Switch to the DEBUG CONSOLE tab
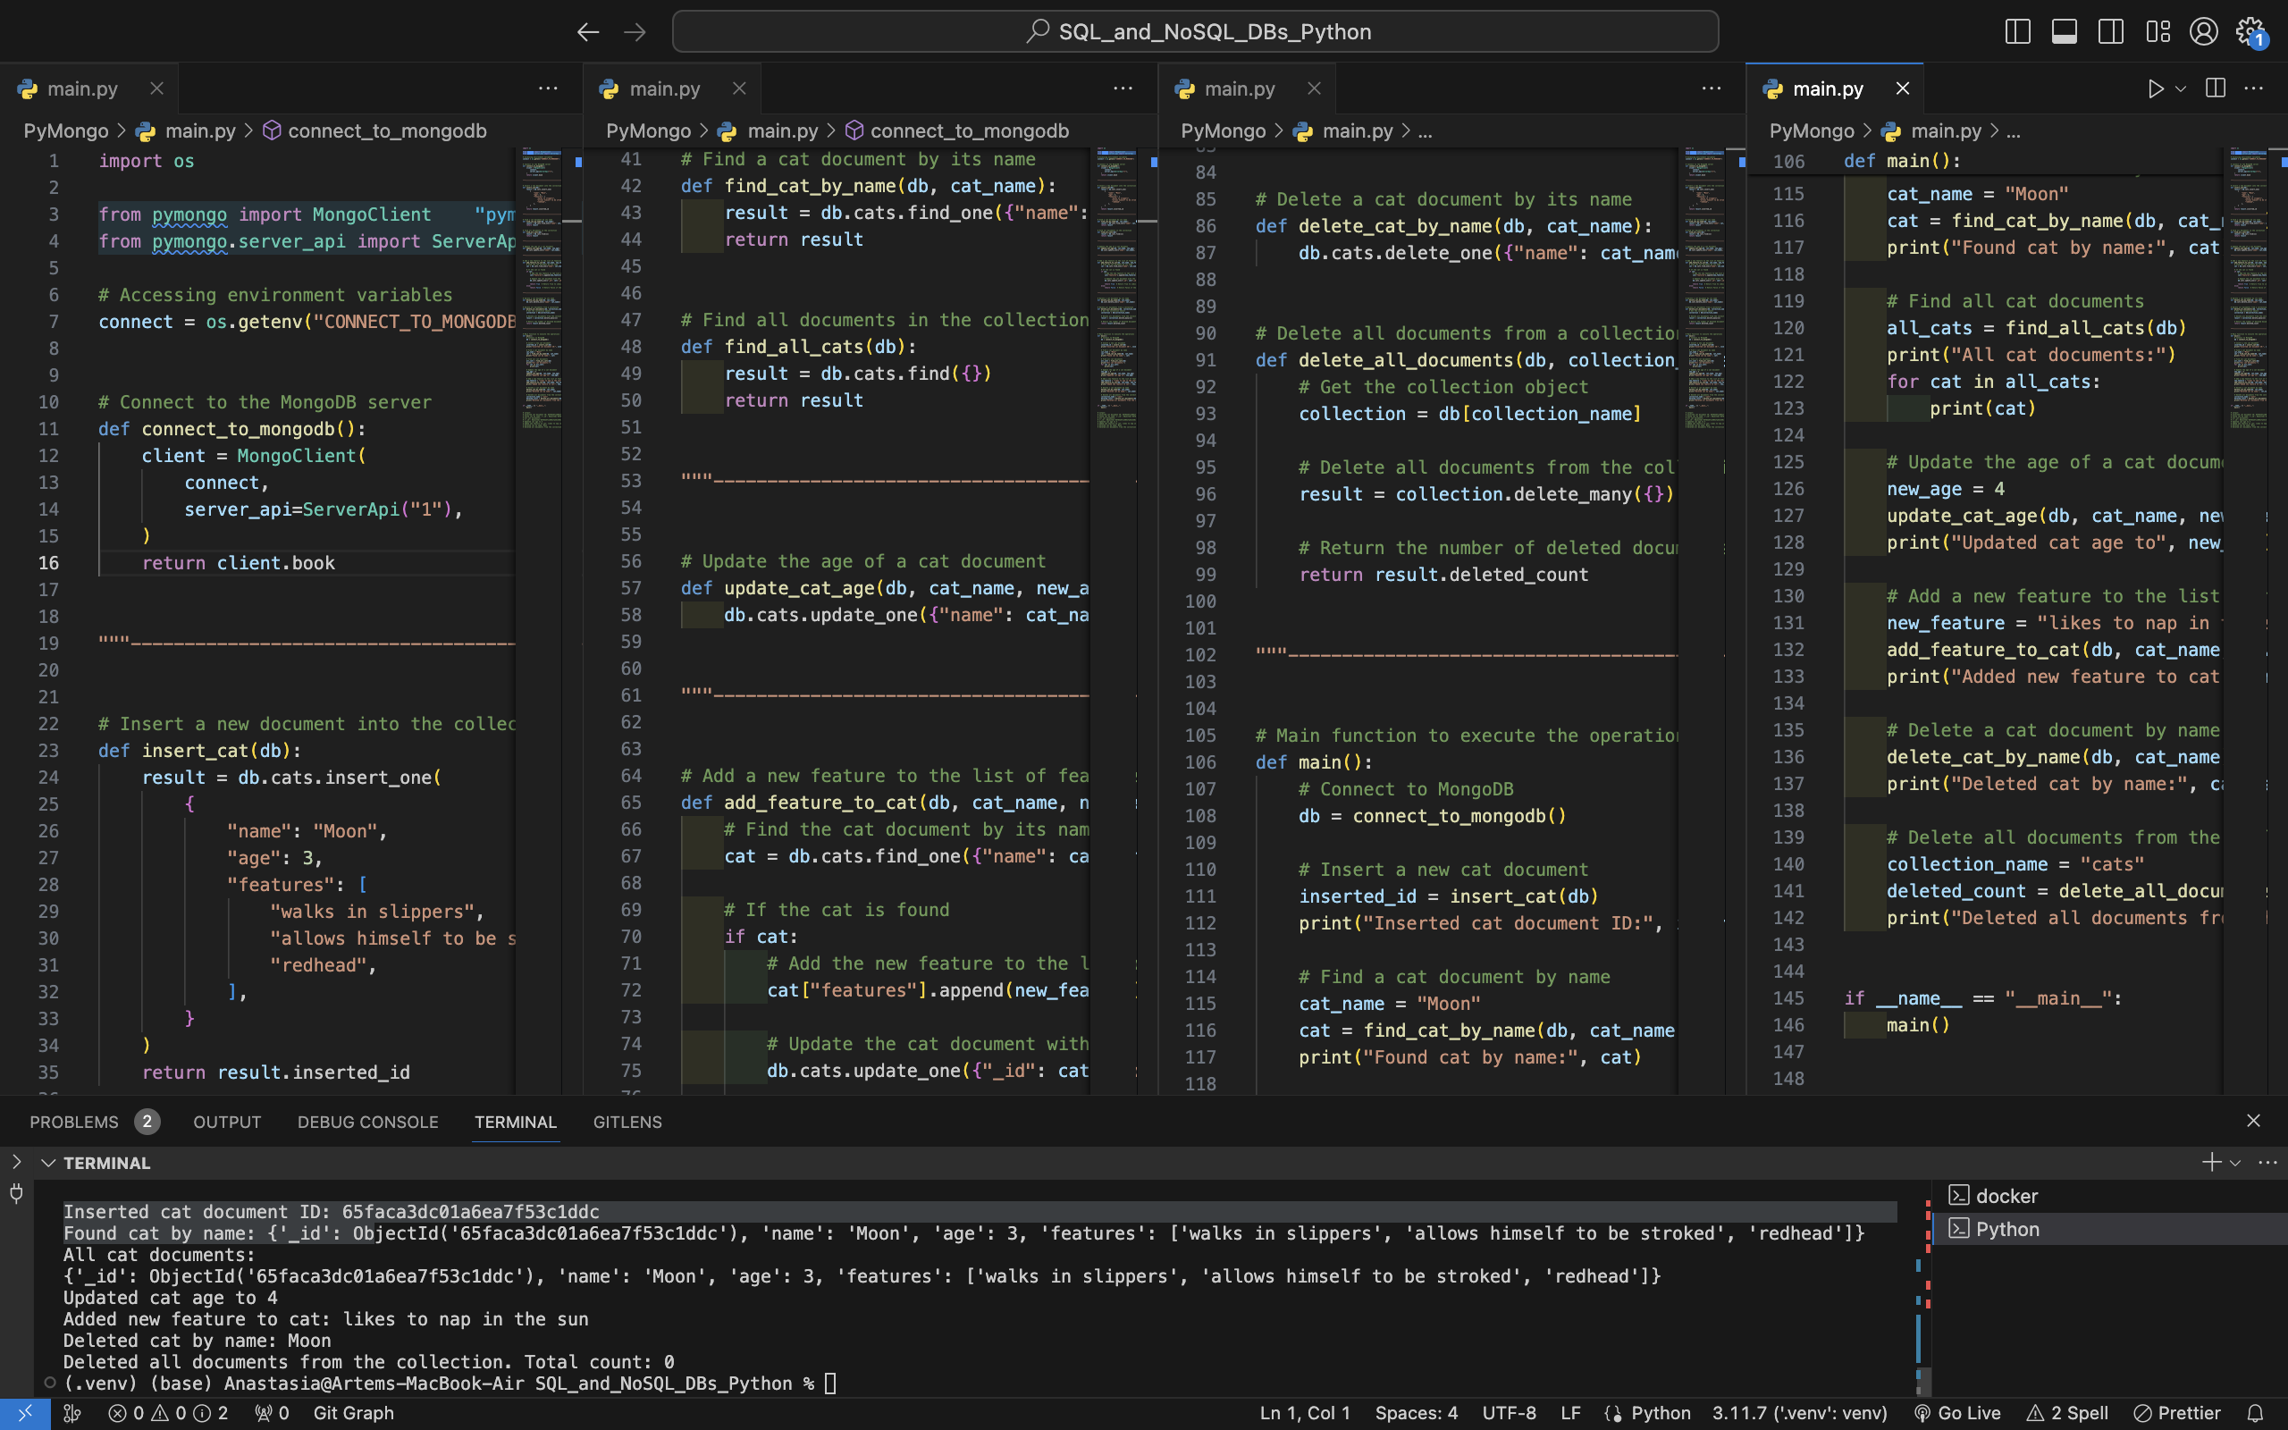 [x=368, y=1122]
